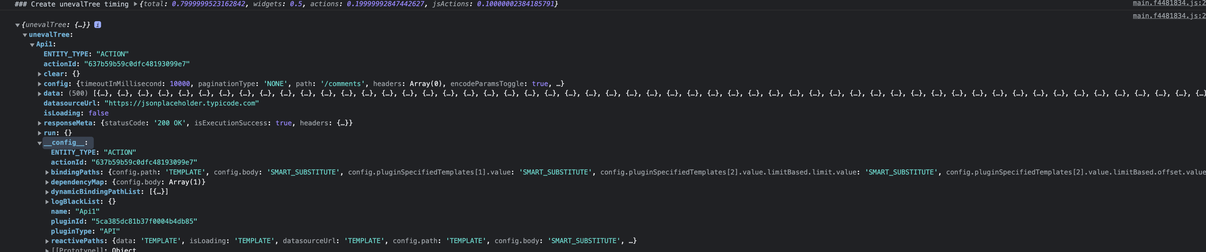
Task: Click the timeoutInMillisecond 10000 value
Action: point(180,84)
